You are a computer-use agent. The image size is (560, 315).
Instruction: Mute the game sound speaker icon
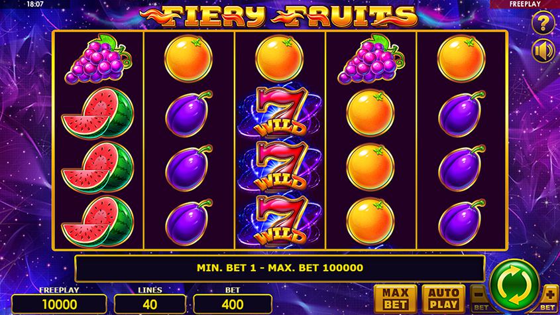pos(543,51)
